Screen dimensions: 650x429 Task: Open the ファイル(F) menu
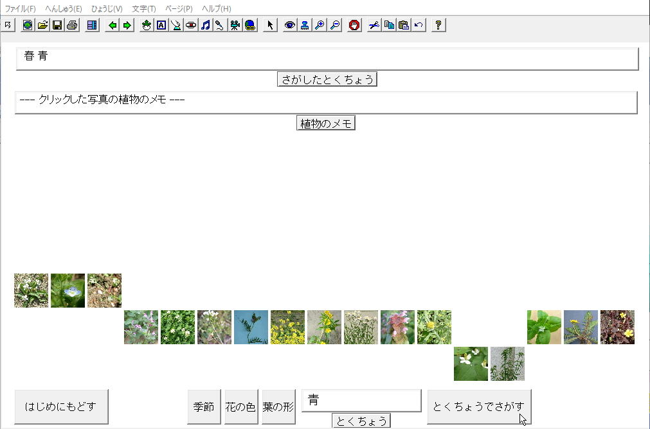(x=21, y=9)
